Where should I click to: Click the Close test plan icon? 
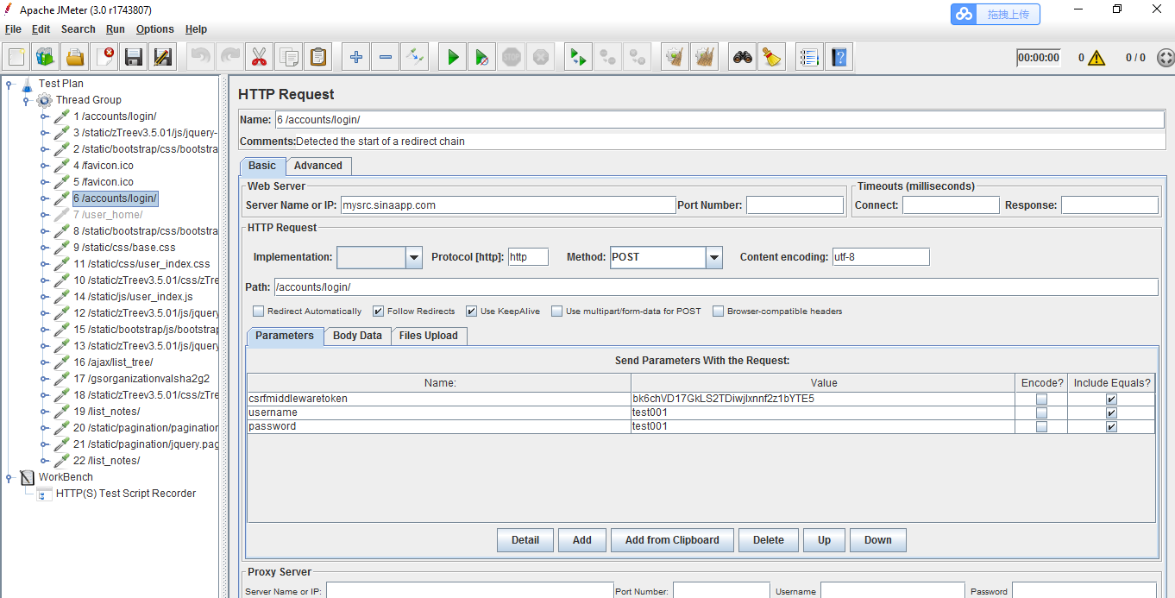click(104, 58)
